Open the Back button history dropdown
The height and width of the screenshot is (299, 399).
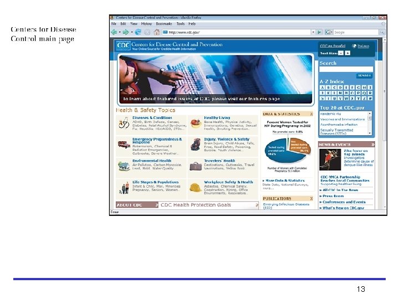(120, 32)
